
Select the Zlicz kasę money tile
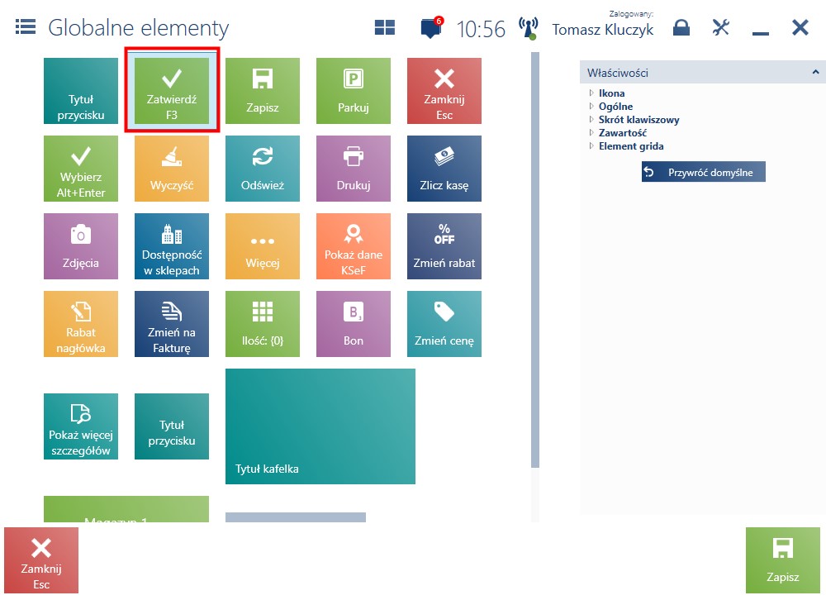click(444, 169)
